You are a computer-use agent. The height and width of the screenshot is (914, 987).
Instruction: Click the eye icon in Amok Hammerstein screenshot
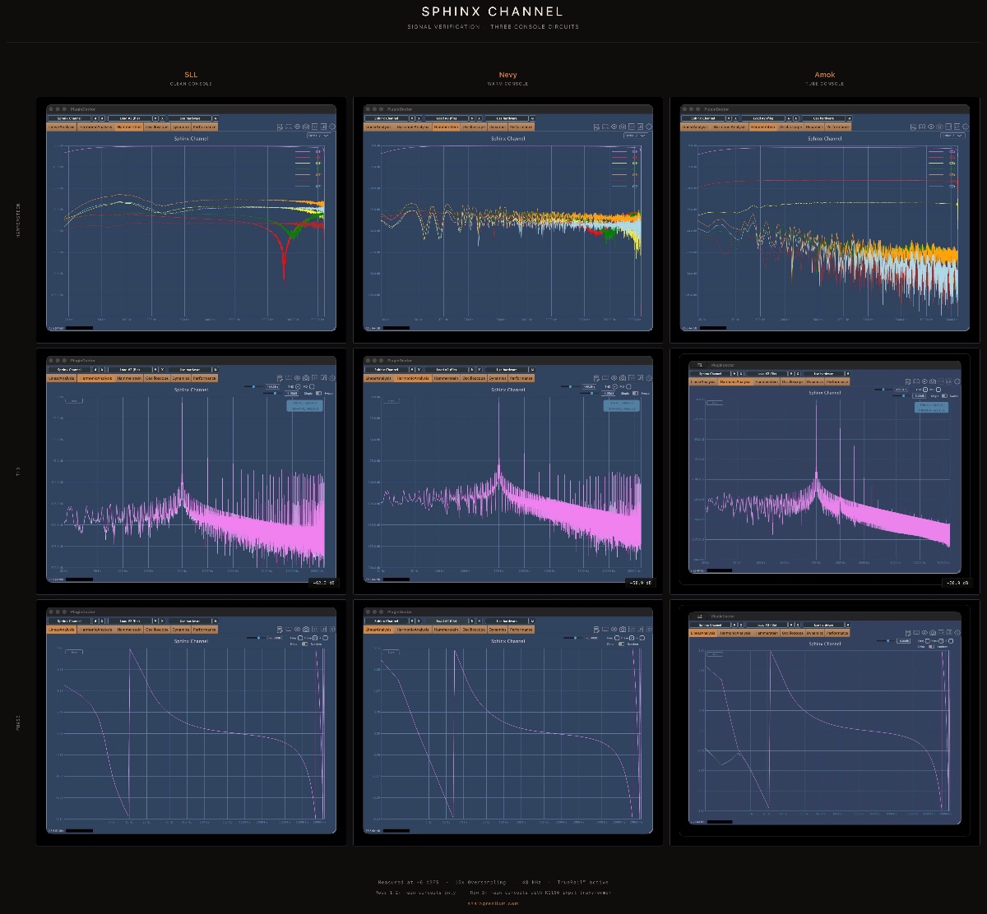tap(931, 127)
